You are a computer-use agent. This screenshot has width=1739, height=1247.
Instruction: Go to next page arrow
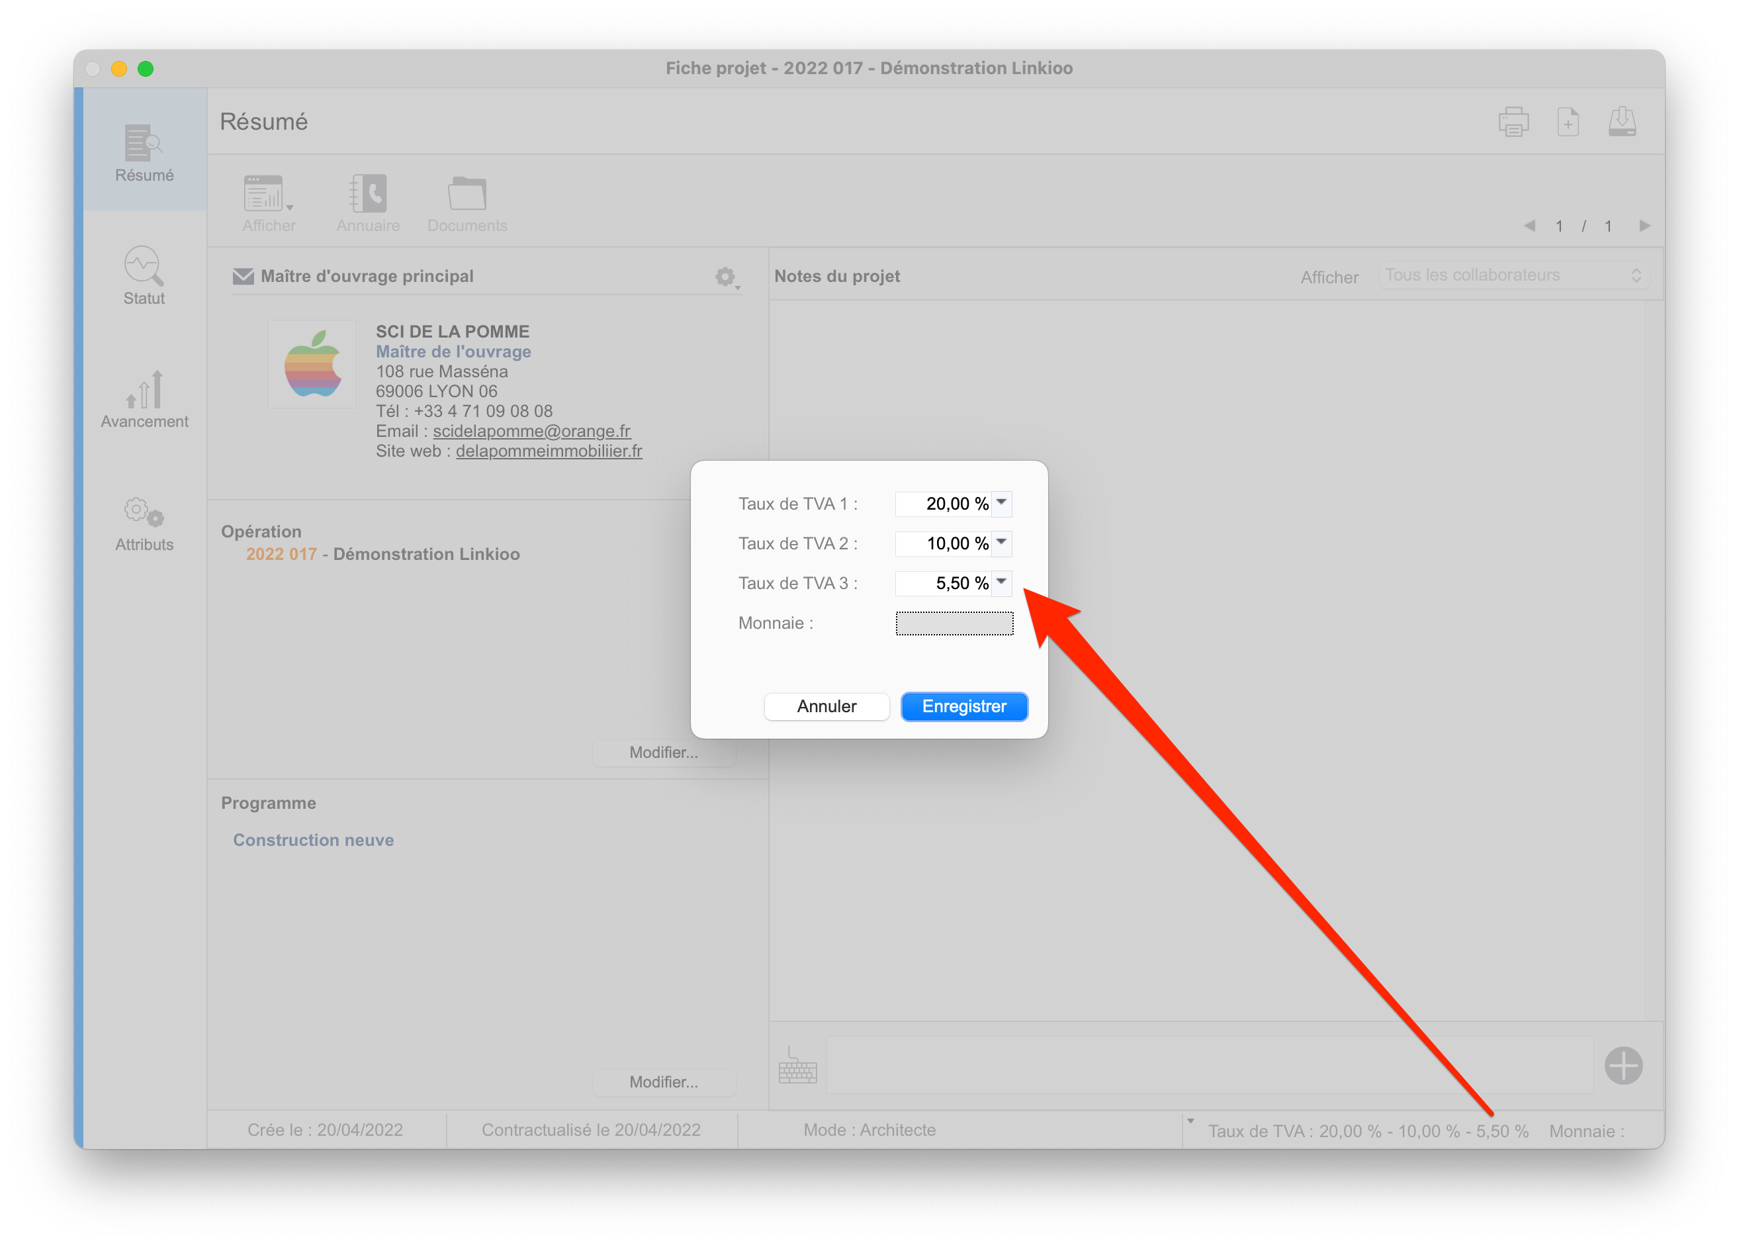(1644, 226)
